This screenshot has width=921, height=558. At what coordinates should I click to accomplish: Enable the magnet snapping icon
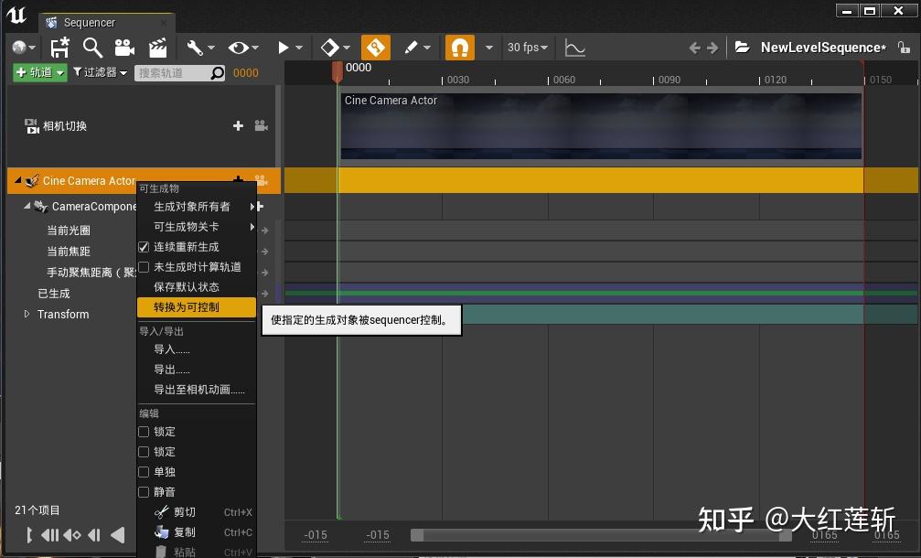(x=459, y=47)
